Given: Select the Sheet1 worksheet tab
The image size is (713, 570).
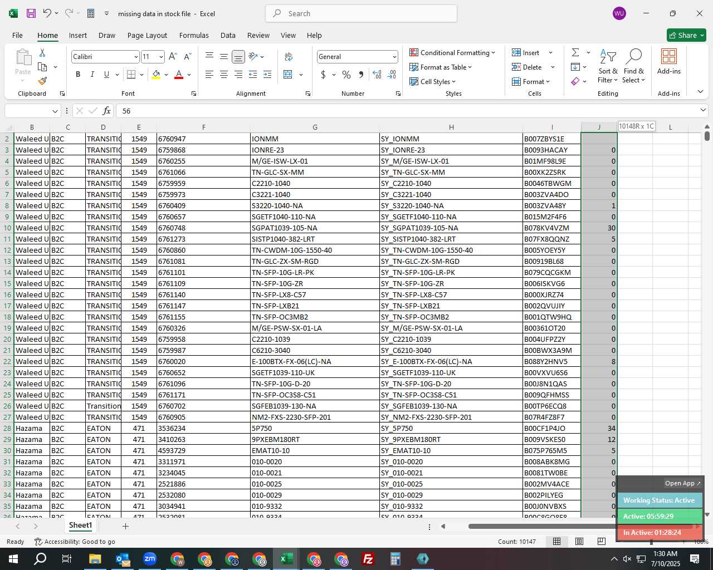Looking at the screenshot, I should coord(80,525).
